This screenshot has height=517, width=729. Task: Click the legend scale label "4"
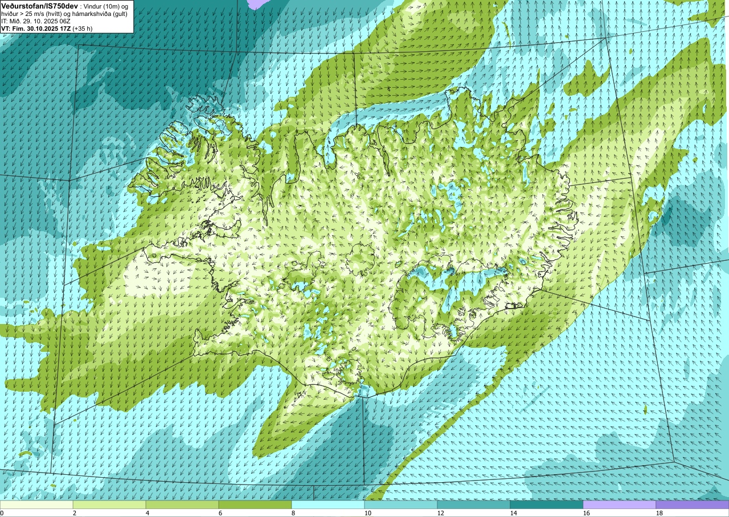148,513
